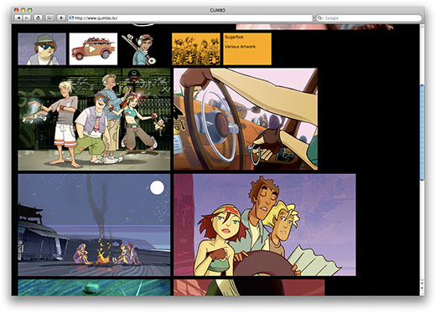436x312 pixels.
Task: Play the video of the boy with sunglasses
Action: 42,49
